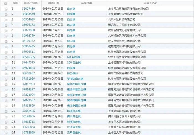Open trademark link 魔域争霸自走棋
The image size is (194, 135).
coord(76,106)
